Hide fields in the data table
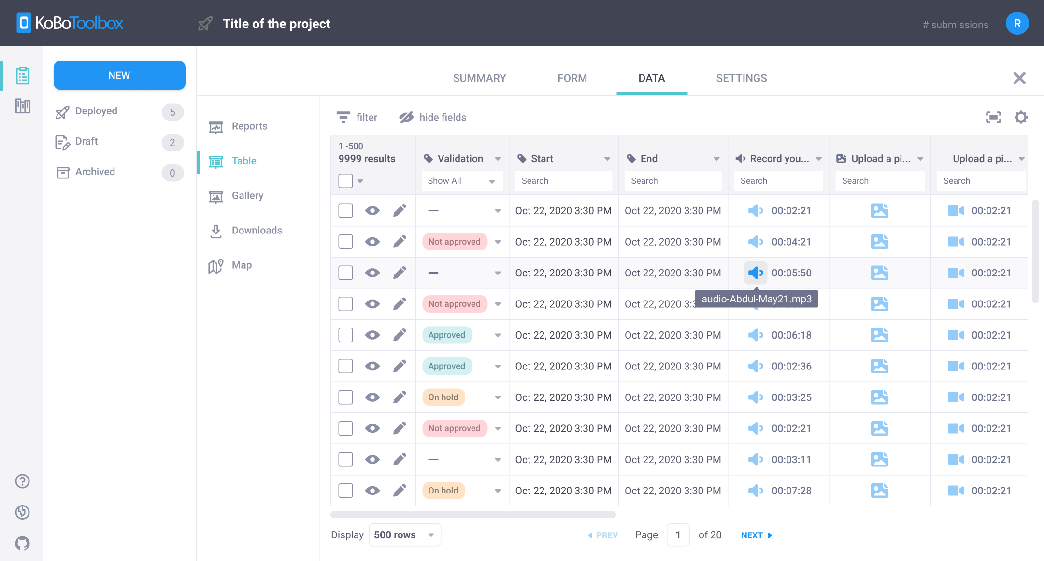The height and width of the screenshot is (561, 1044). tap(432, 117)
